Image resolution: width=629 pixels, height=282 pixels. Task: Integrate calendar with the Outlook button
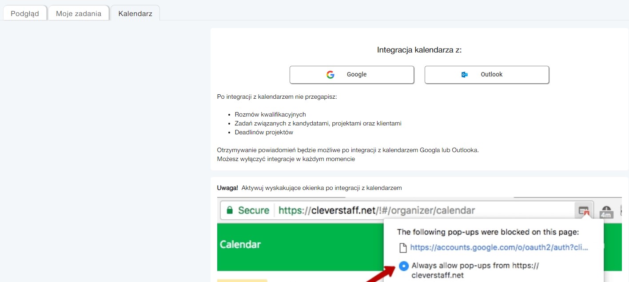pos(486,75)
